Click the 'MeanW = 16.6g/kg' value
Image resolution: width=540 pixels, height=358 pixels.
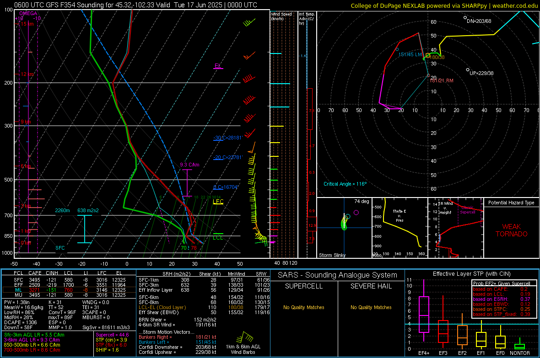[x=23, y=307]
